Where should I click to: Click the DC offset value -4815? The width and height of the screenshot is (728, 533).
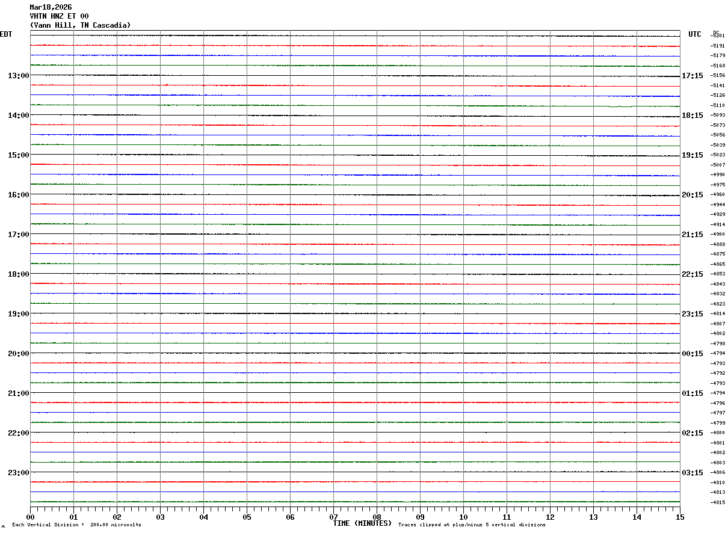718,502
